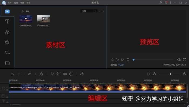Open the 导出 menu
This screenshot has width=189, height=107.
click(22, 3)
